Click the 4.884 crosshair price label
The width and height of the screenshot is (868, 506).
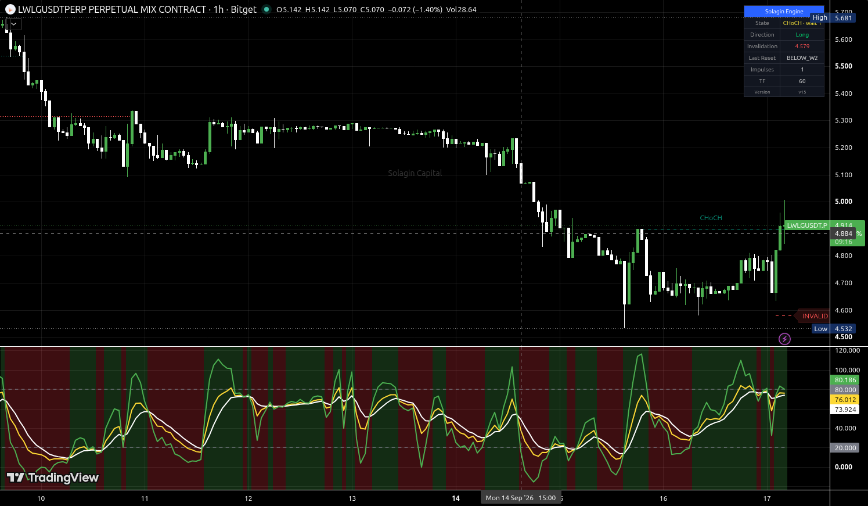pos(843,234)
